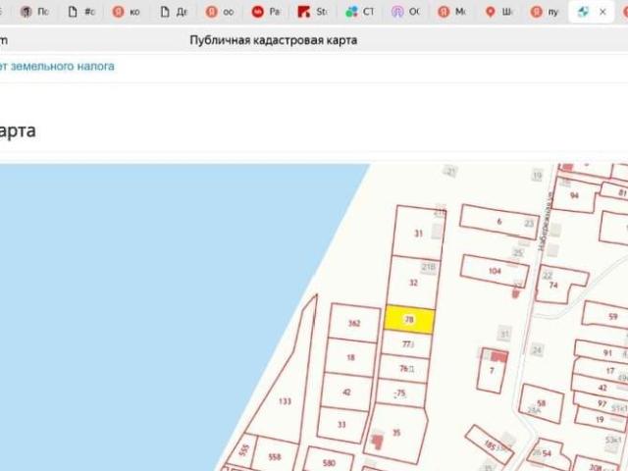Viewport: 628px width, 471px height.
Task: Switch to the 'ОС' tab
Action: pyautogui.click(x=405, y=12)
